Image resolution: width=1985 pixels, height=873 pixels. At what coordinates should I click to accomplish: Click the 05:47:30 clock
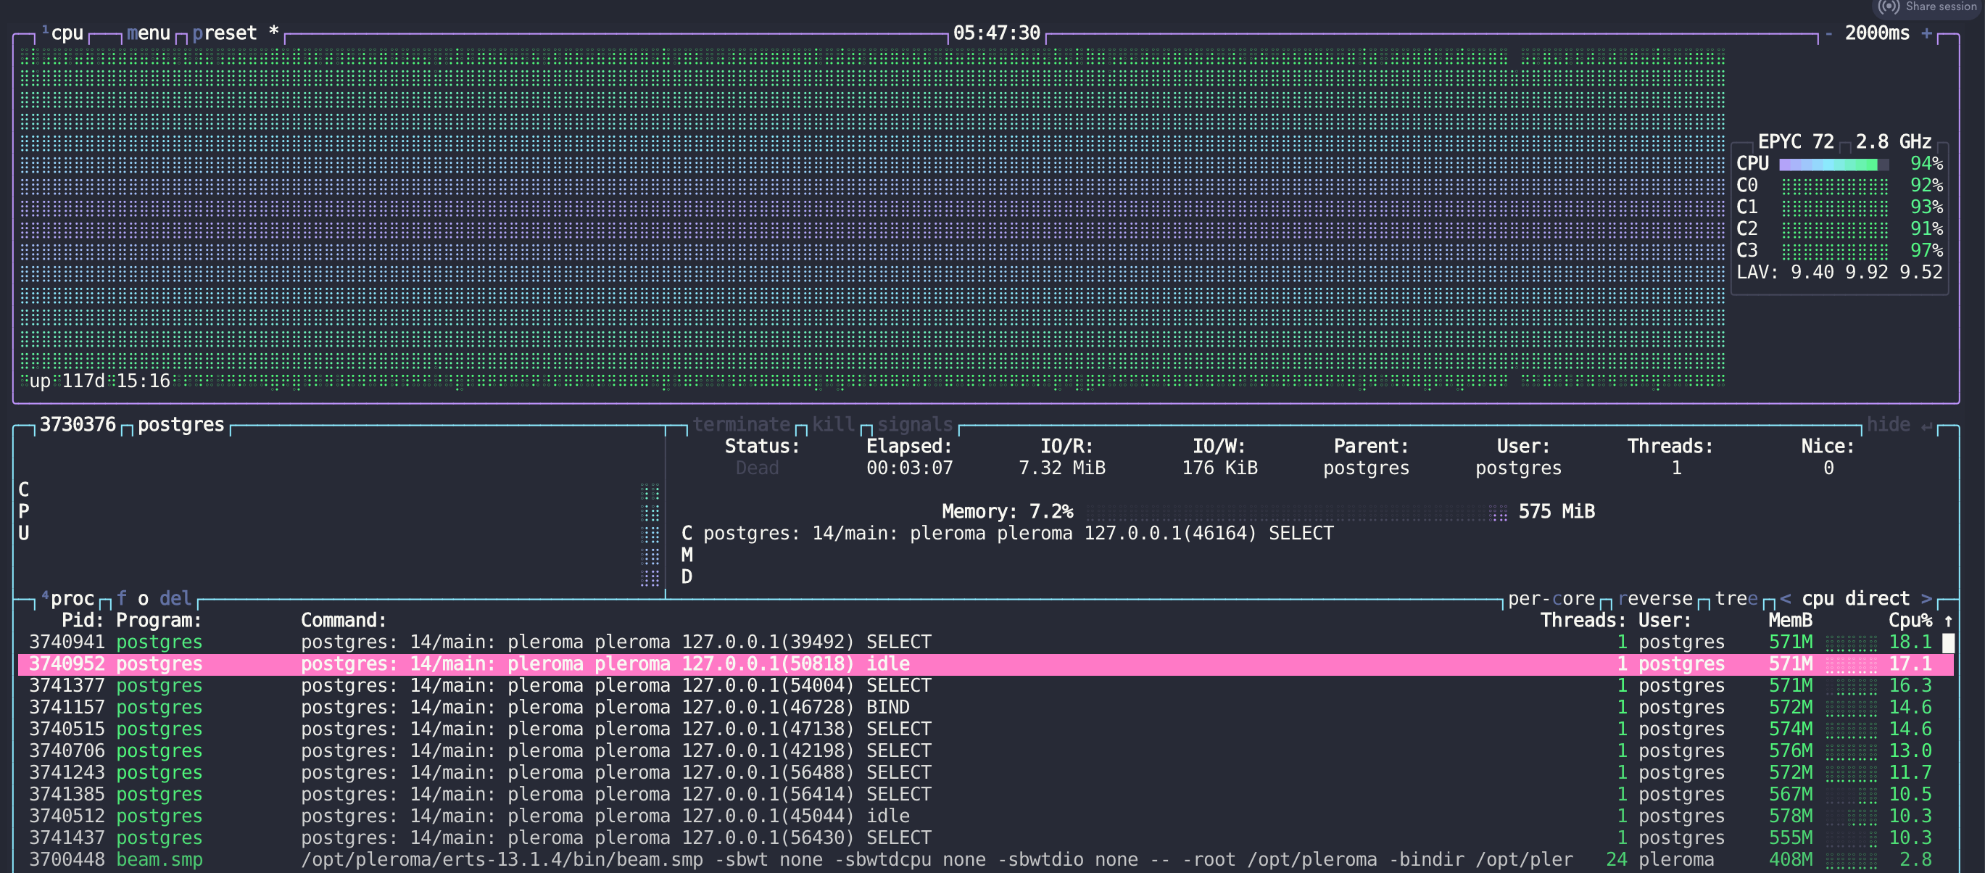(996, 33)
